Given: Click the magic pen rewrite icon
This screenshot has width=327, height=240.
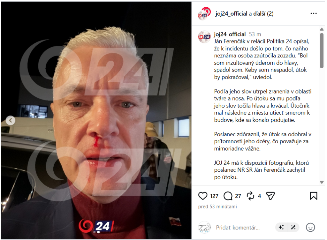Looking at the screenshot, I should pos(293,227).
